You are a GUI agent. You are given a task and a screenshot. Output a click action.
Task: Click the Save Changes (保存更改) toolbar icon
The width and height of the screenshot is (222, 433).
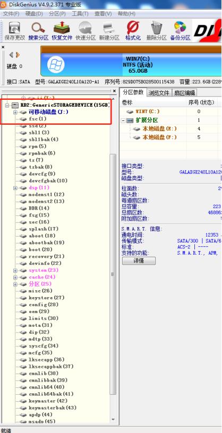pyautogui.click(x=15, y=31)
